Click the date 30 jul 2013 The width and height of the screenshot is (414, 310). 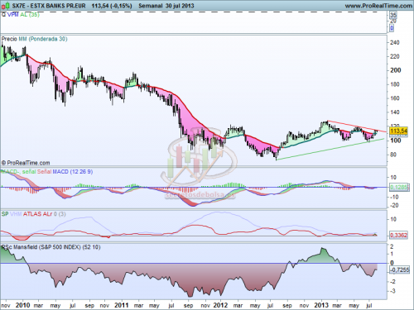click(x=180, y=6)
